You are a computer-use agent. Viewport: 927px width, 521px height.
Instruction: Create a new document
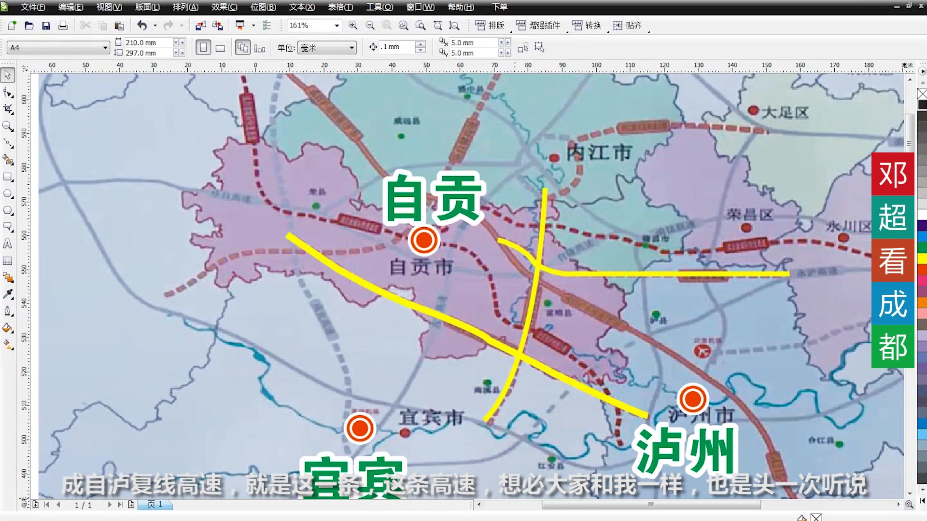tap(12, 26)
